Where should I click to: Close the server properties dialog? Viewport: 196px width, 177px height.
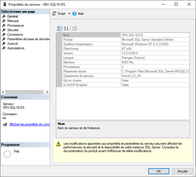tap(189, 4)
